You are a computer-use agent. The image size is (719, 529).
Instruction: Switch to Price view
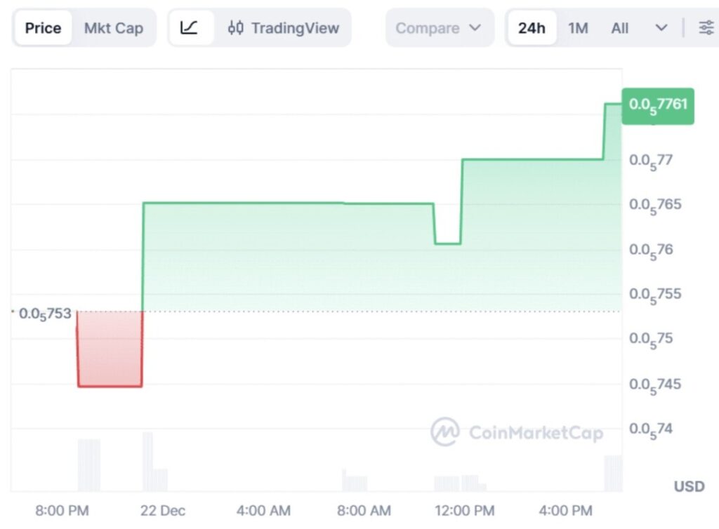point(43,28)
